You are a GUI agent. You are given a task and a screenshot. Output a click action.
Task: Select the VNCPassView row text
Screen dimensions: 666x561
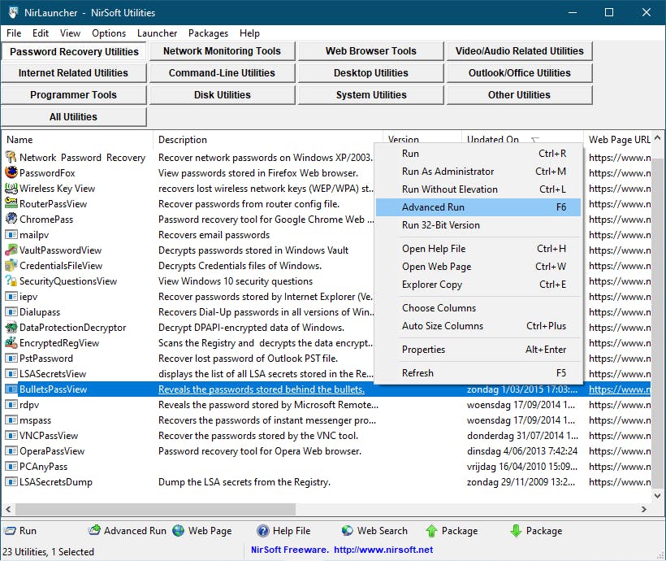[49, 436]
